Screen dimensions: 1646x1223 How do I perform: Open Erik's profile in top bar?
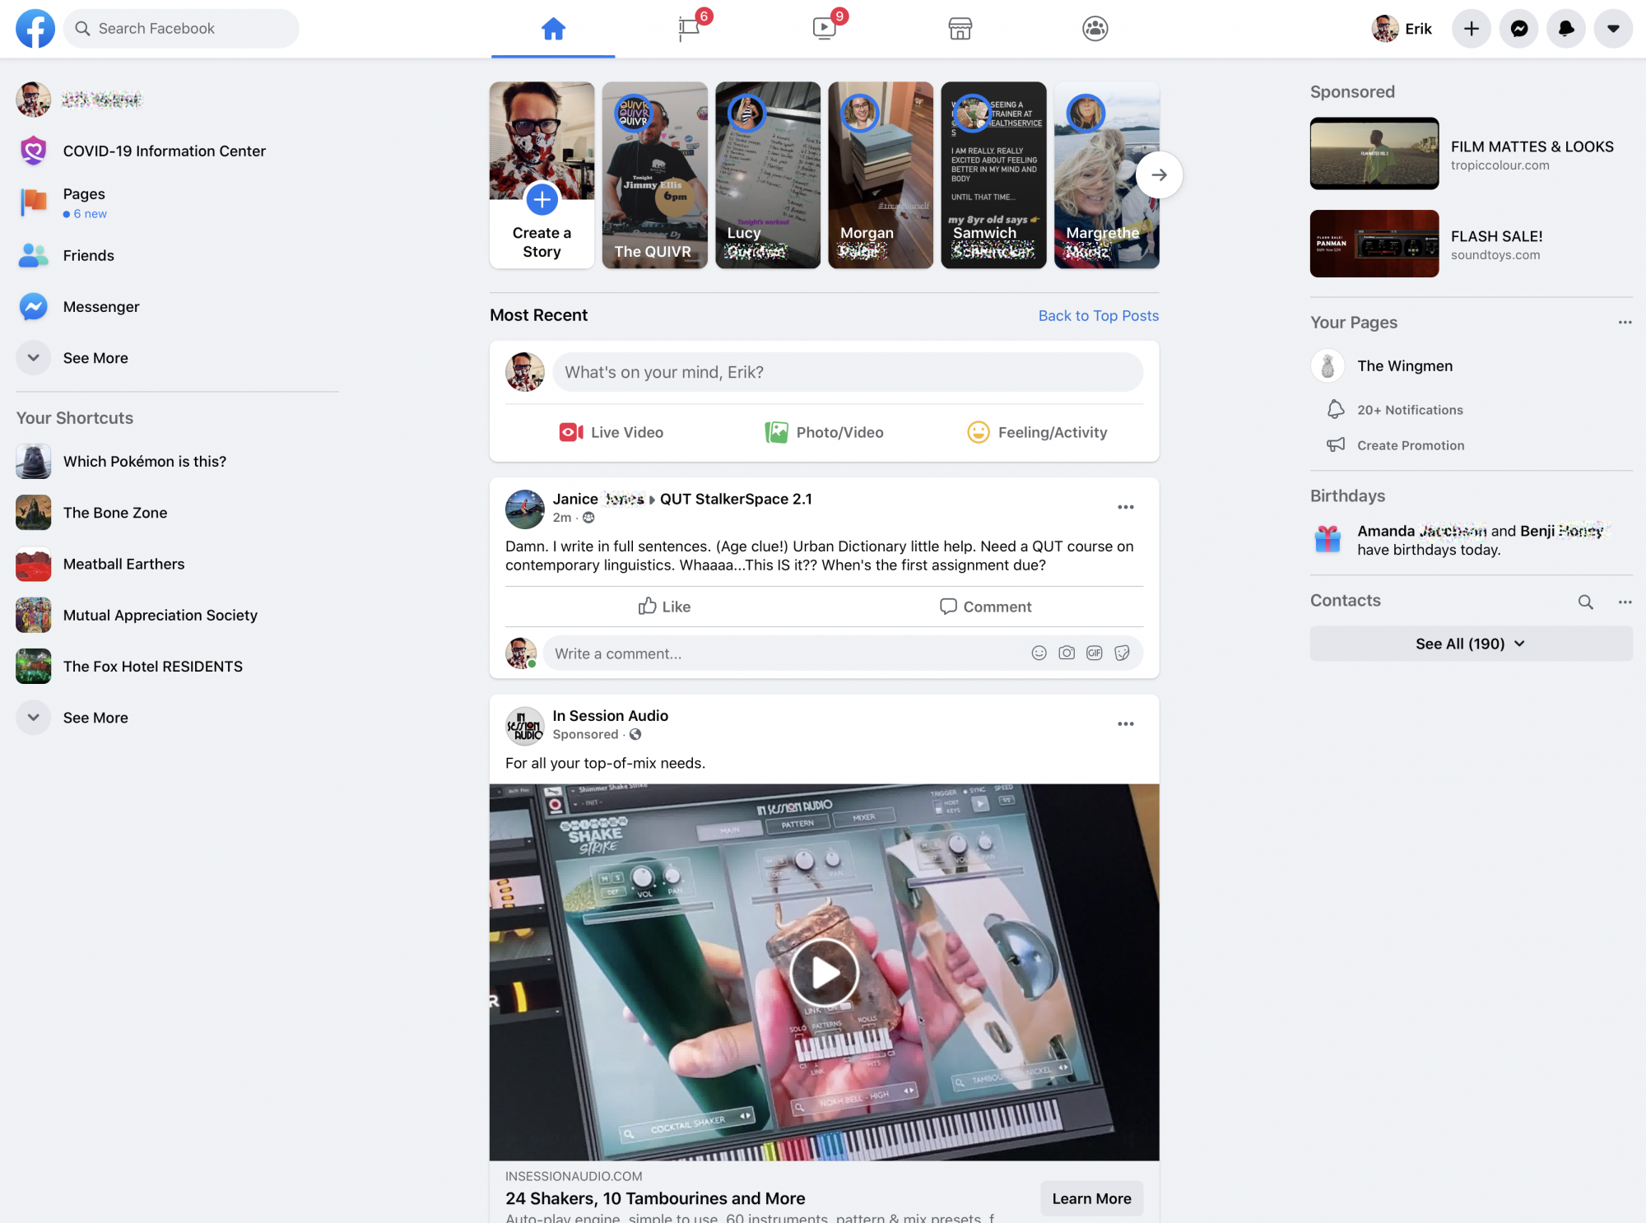pos(1402,29)
